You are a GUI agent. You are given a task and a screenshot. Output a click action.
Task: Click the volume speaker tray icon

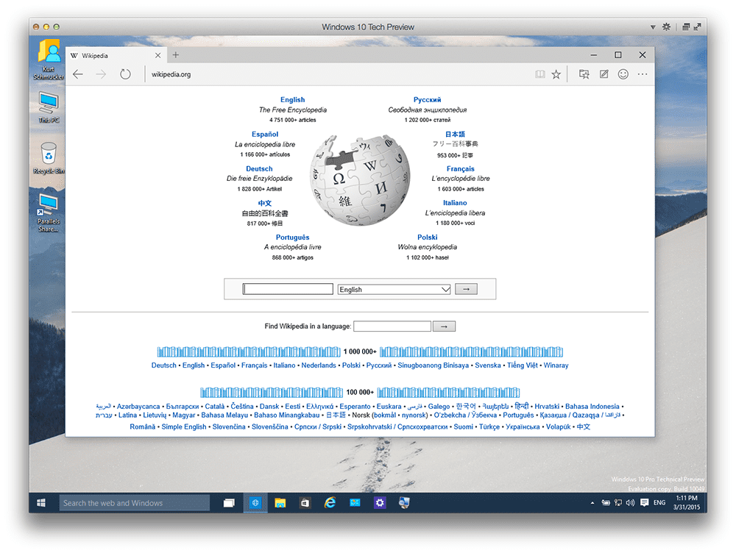631,503
